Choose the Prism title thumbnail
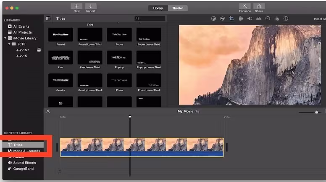This screenshot has height=182, width=326. 119,81
